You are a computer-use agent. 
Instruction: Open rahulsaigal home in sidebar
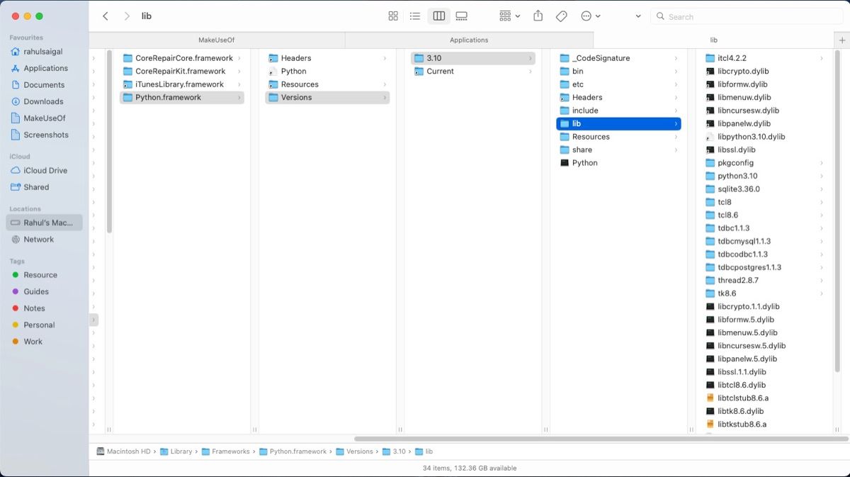coord(44,52)
